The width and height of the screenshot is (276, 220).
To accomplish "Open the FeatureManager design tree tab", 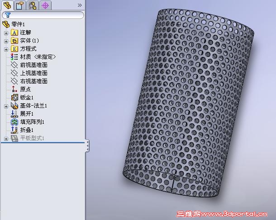I will point(7,5).
